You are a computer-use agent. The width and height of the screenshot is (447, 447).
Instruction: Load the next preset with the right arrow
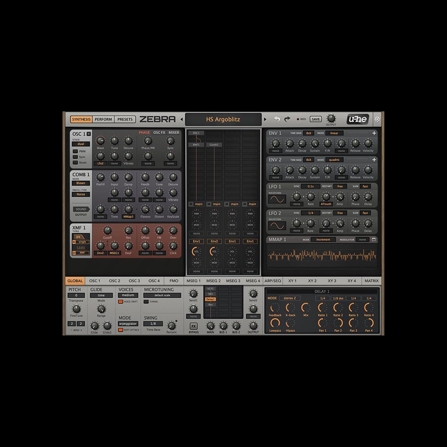coord(265,119)
